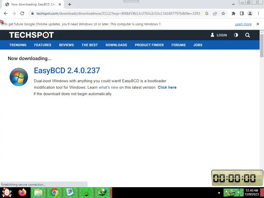View site security lock information
The width and height of the screenshot is (264, 198).
click(32, 13)
